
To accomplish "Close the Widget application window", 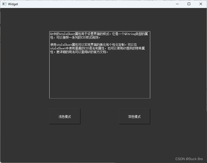I will click(201, 4).
